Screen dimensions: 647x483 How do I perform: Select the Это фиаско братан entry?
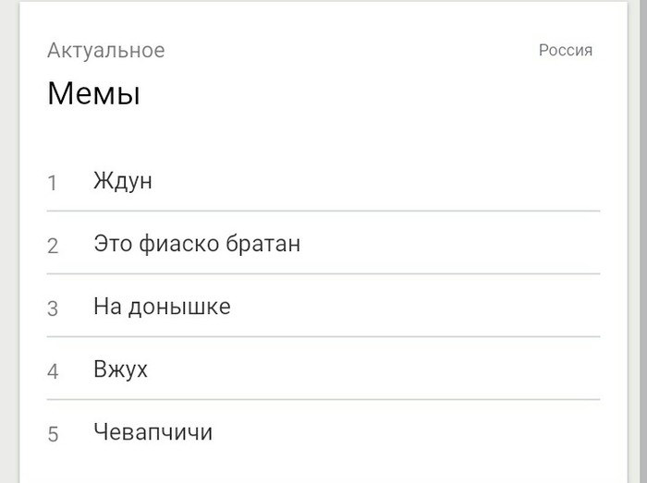click(x=197, y=244)
